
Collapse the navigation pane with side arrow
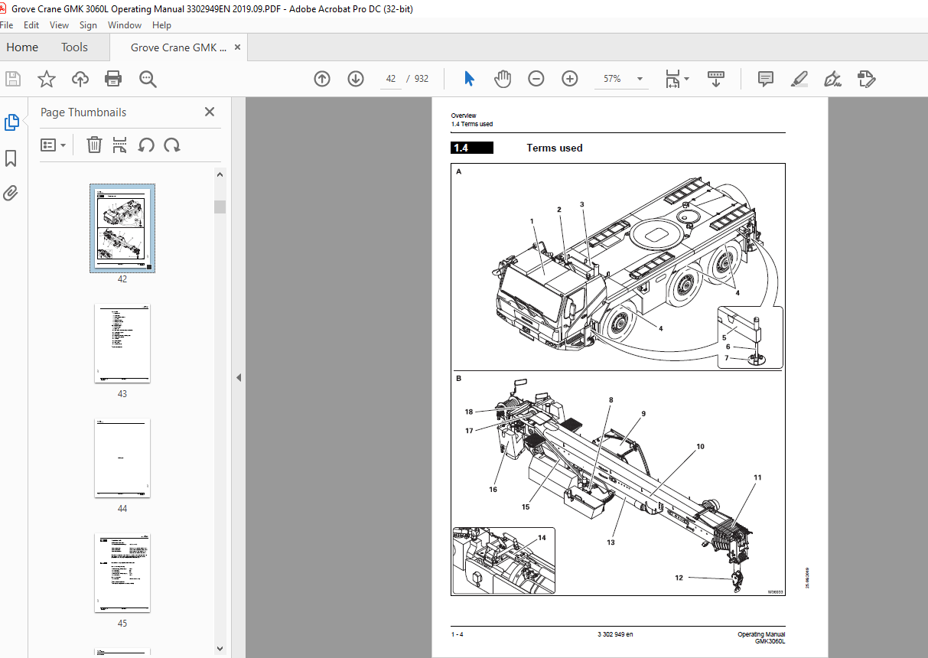pos(238,377)
